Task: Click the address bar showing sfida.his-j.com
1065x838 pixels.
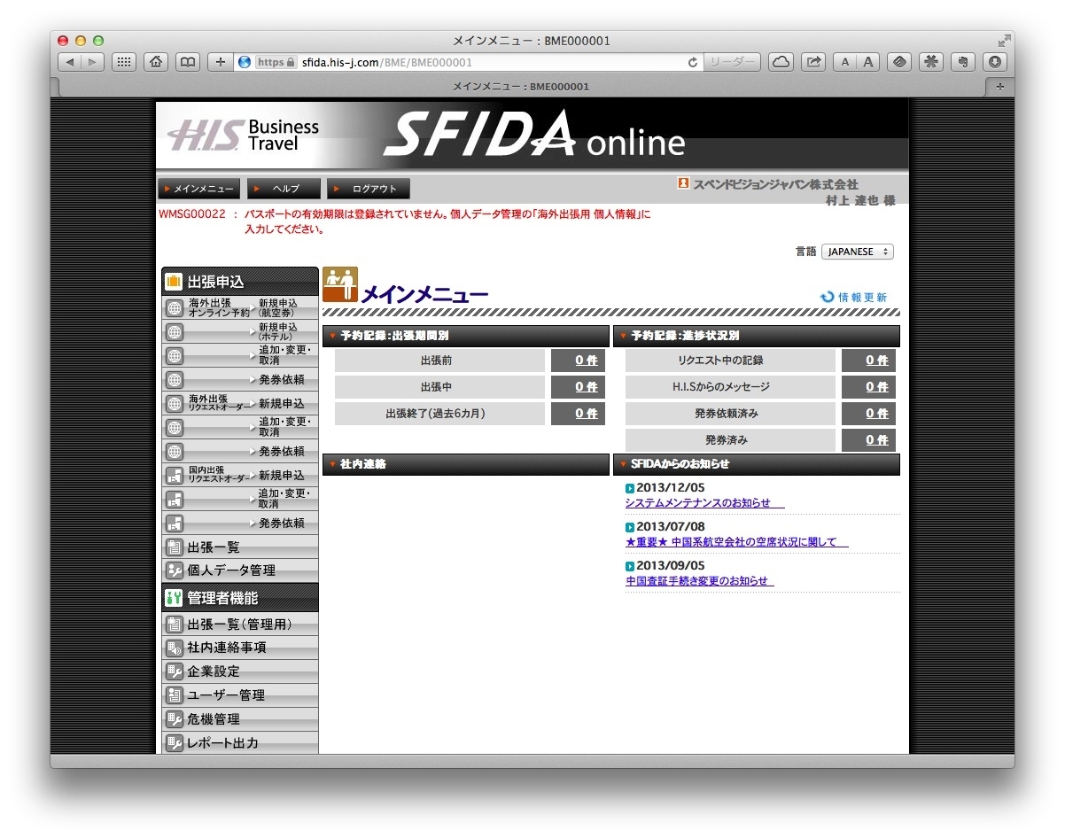Action: tap(470, 62)
